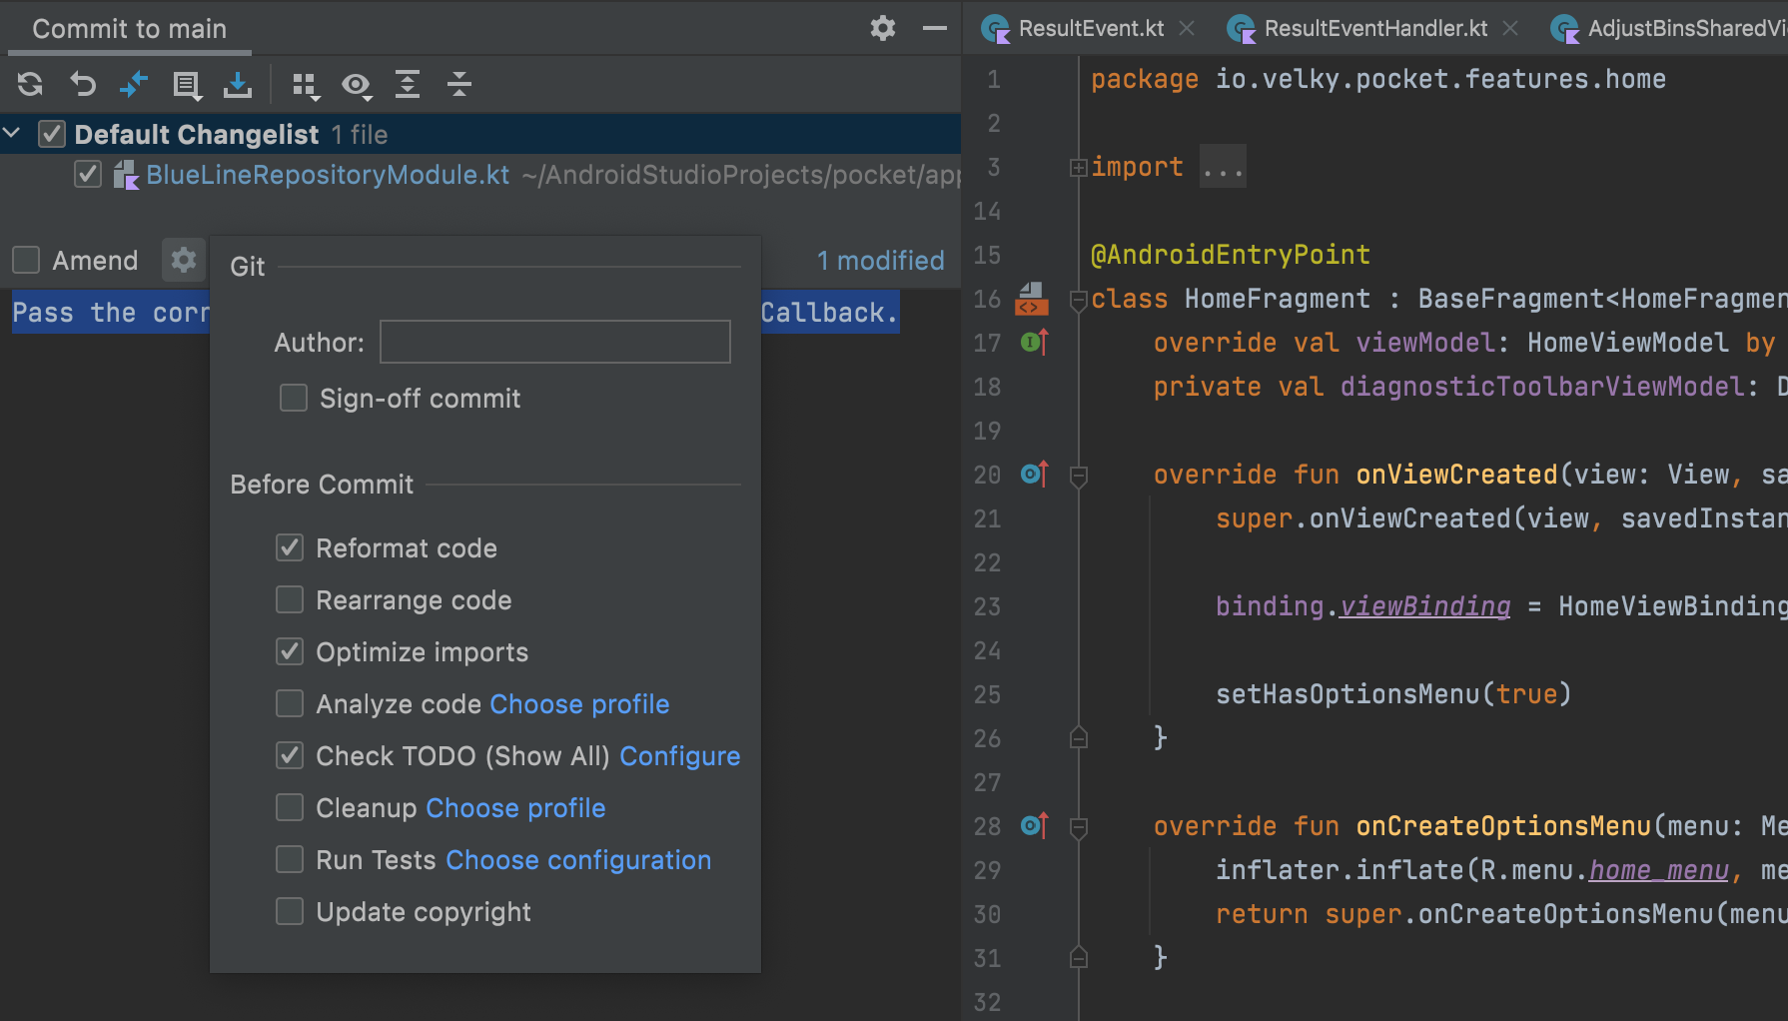
Task: Uncheck Reformat code
Action: pyautogui.click(x=290, y=547)
